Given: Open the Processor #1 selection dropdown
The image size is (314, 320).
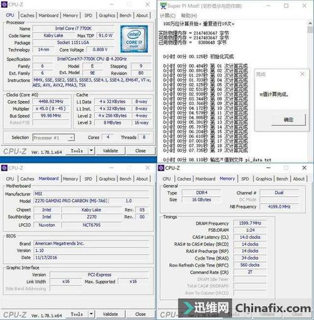Looking at the screenshot, I should [53, 138].
